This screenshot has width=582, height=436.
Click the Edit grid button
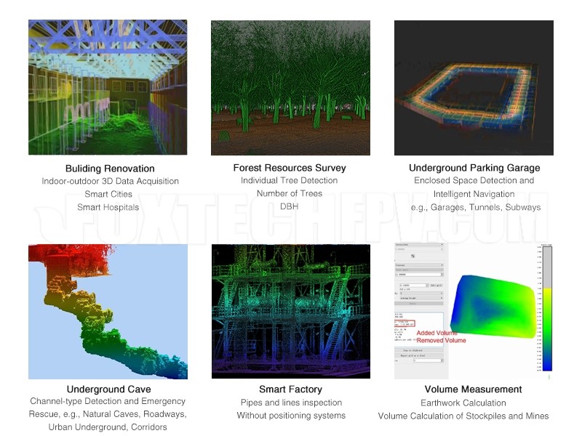(x=436, y=285)
